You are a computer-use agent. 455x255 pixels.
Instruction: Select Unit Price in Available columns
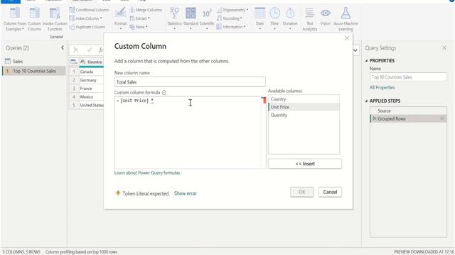click(304, 107)
